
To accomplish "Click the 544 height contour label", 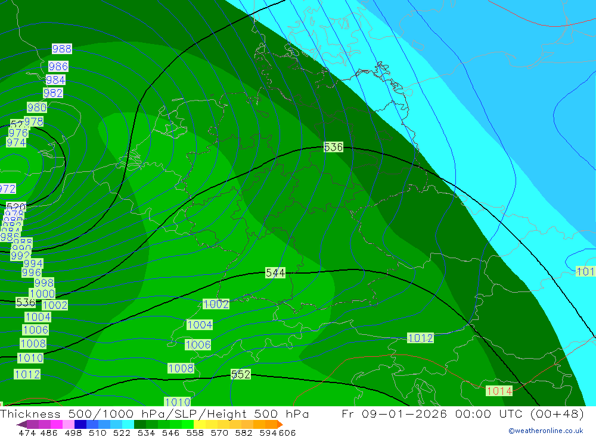I will (x=275, y=272).
